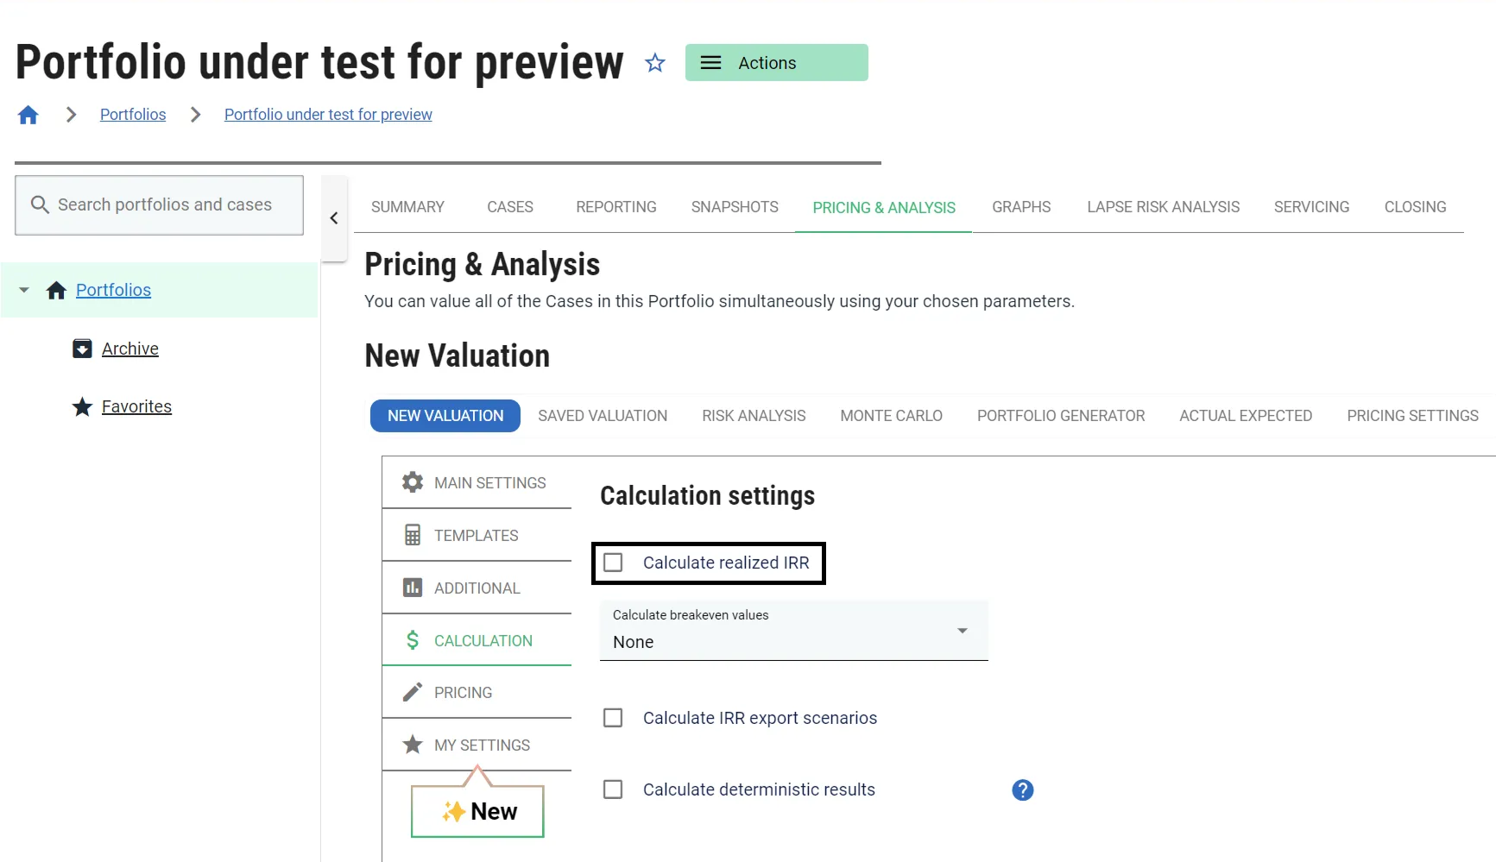Open Main Settings via gear icon
Image resolution: width=1496 pixels, height=862 pixels.
413,482
